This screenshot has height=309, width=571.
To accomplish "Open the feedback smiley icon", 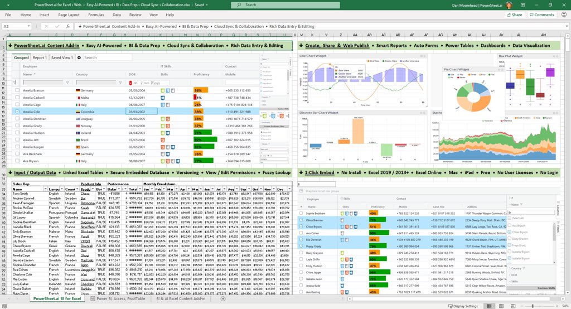I will pos(564,15).
